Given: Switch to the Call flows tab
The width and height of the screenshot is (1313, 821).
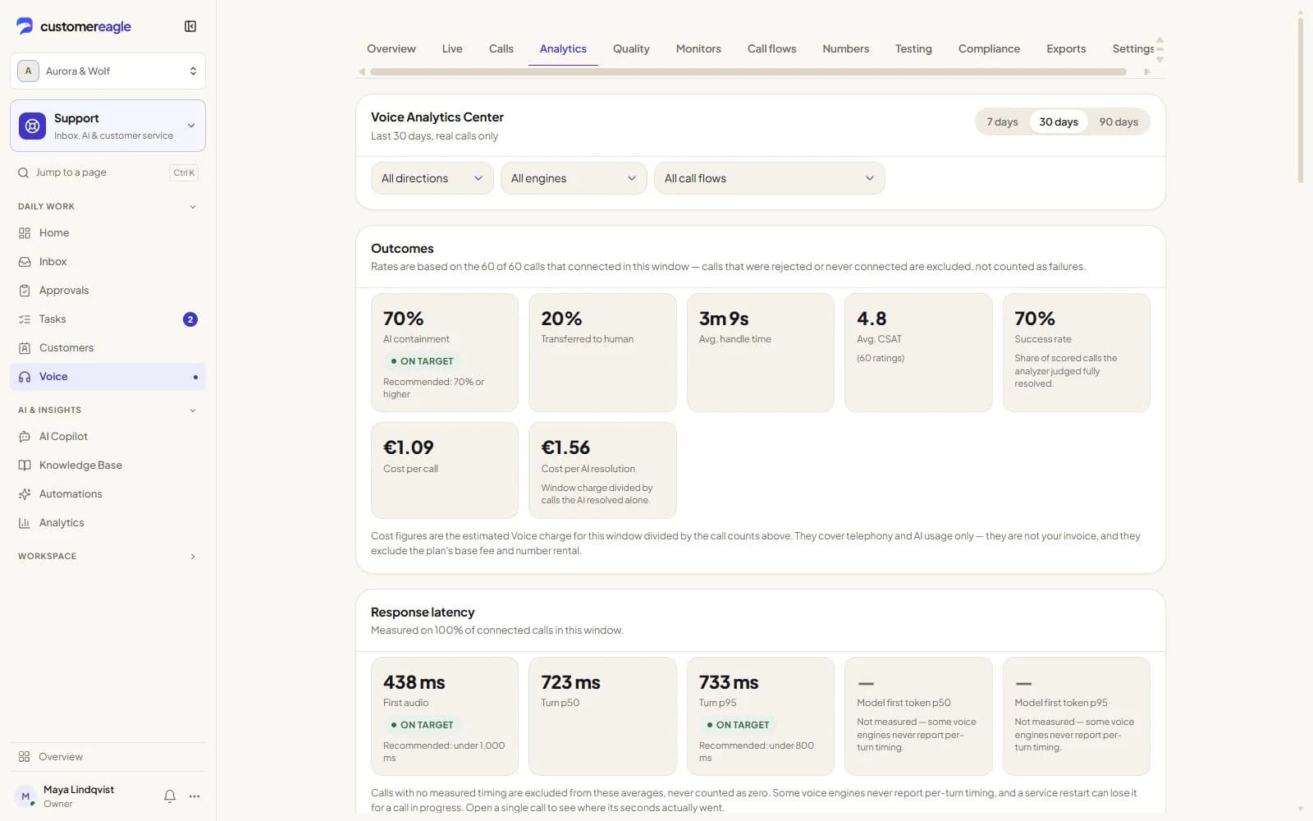Looking at the screenshot, I should pos(772,49).
